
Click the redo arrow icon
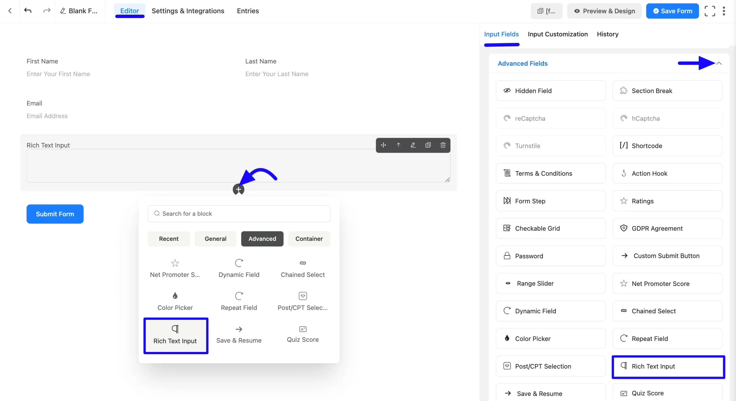(47, 11)
